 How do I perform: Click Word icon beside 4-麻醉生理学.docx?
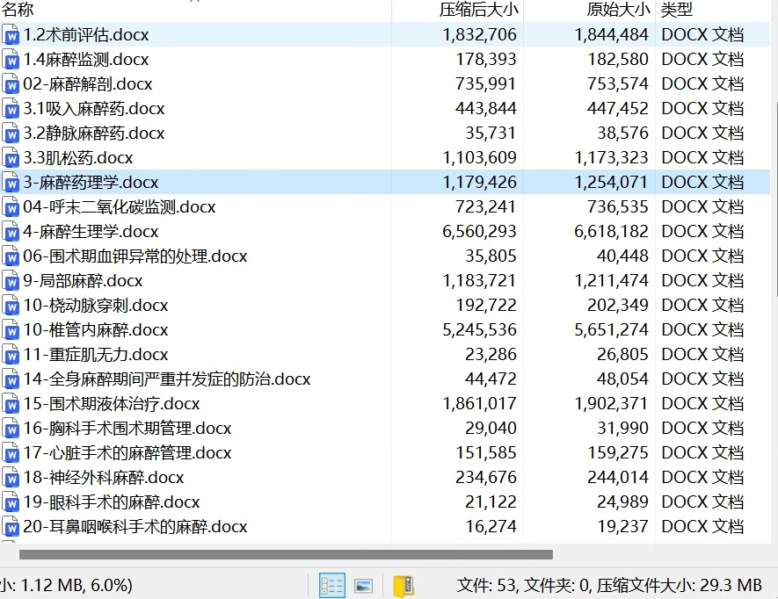11,232
